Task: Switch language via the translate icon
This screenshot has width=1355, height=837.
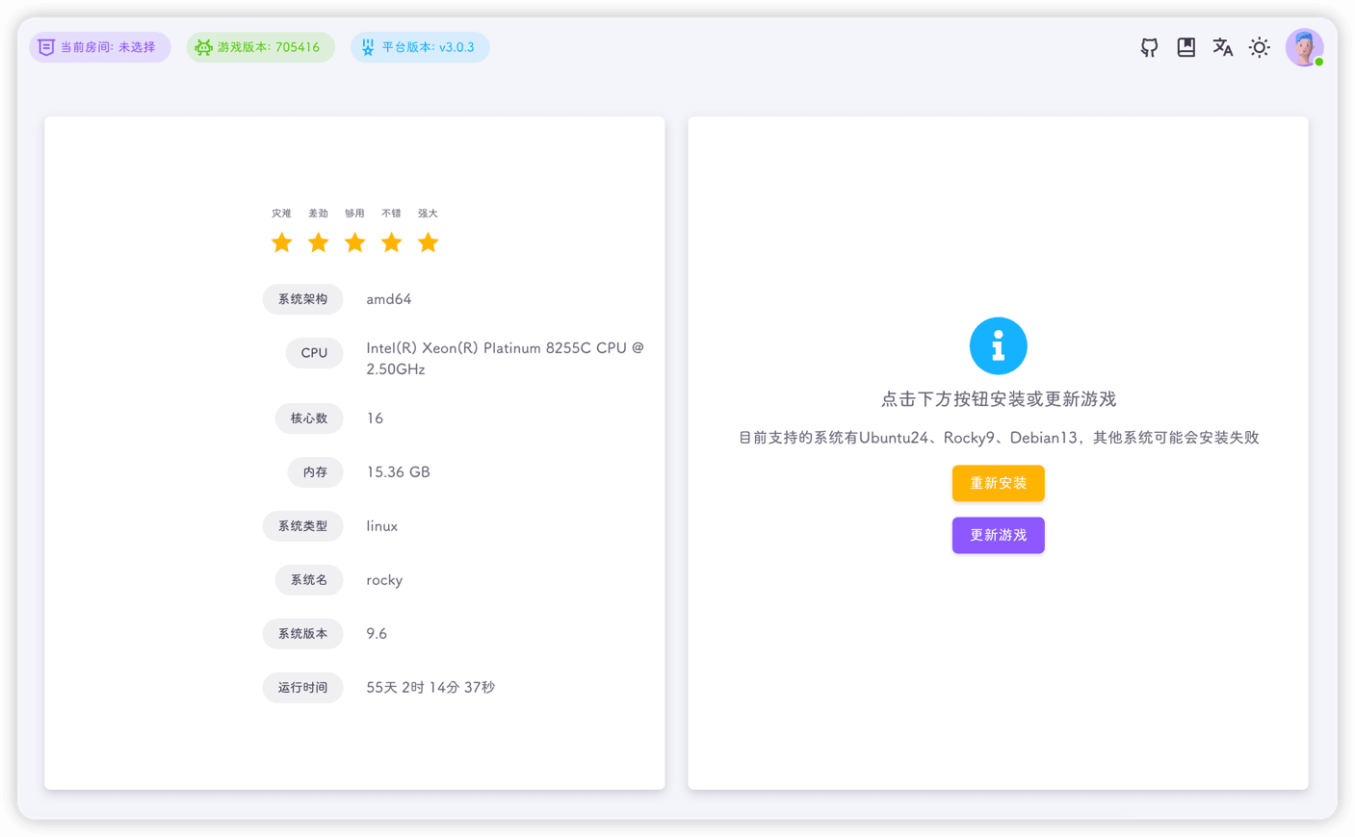Action: (1222, 46)
